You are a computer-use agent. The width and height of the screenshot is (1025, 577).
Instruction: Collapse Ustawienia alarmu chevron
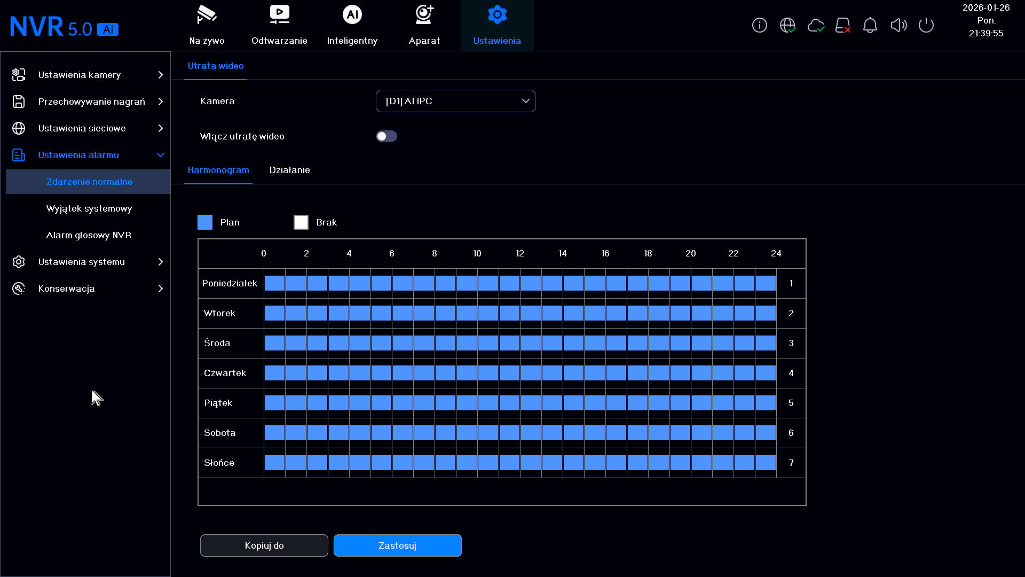tap(160, 155)
